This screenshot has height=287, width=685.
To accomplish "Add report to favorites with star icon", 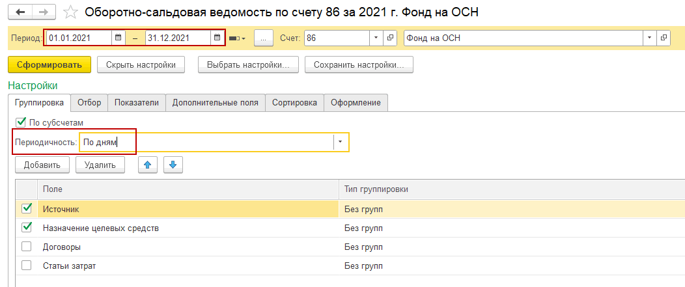I will coord(72,12).
